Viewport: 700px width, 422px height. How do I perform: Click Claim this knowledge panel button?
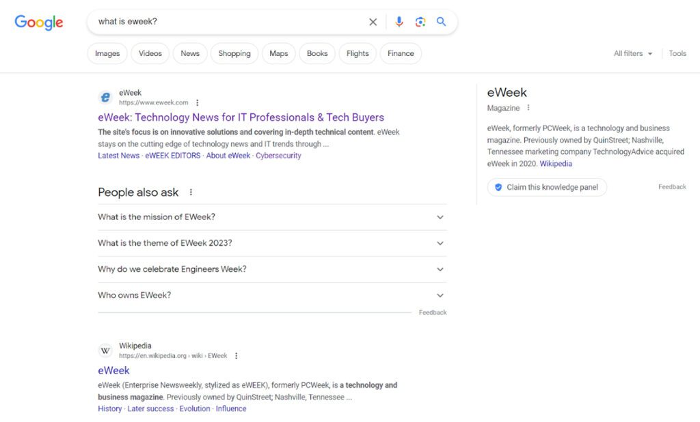(546, 187)
